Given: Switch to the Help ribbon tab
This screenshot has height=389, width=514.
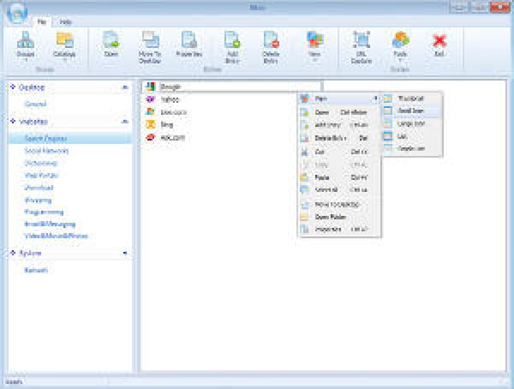Looking at the screenshot, I should [x=66, y=22].
